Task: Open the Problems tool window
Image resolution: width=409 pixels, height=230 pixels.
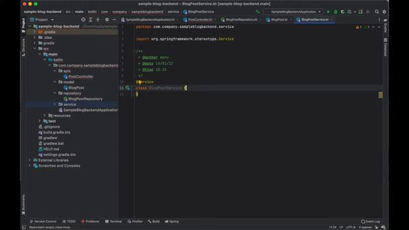Action: [90, 222]
